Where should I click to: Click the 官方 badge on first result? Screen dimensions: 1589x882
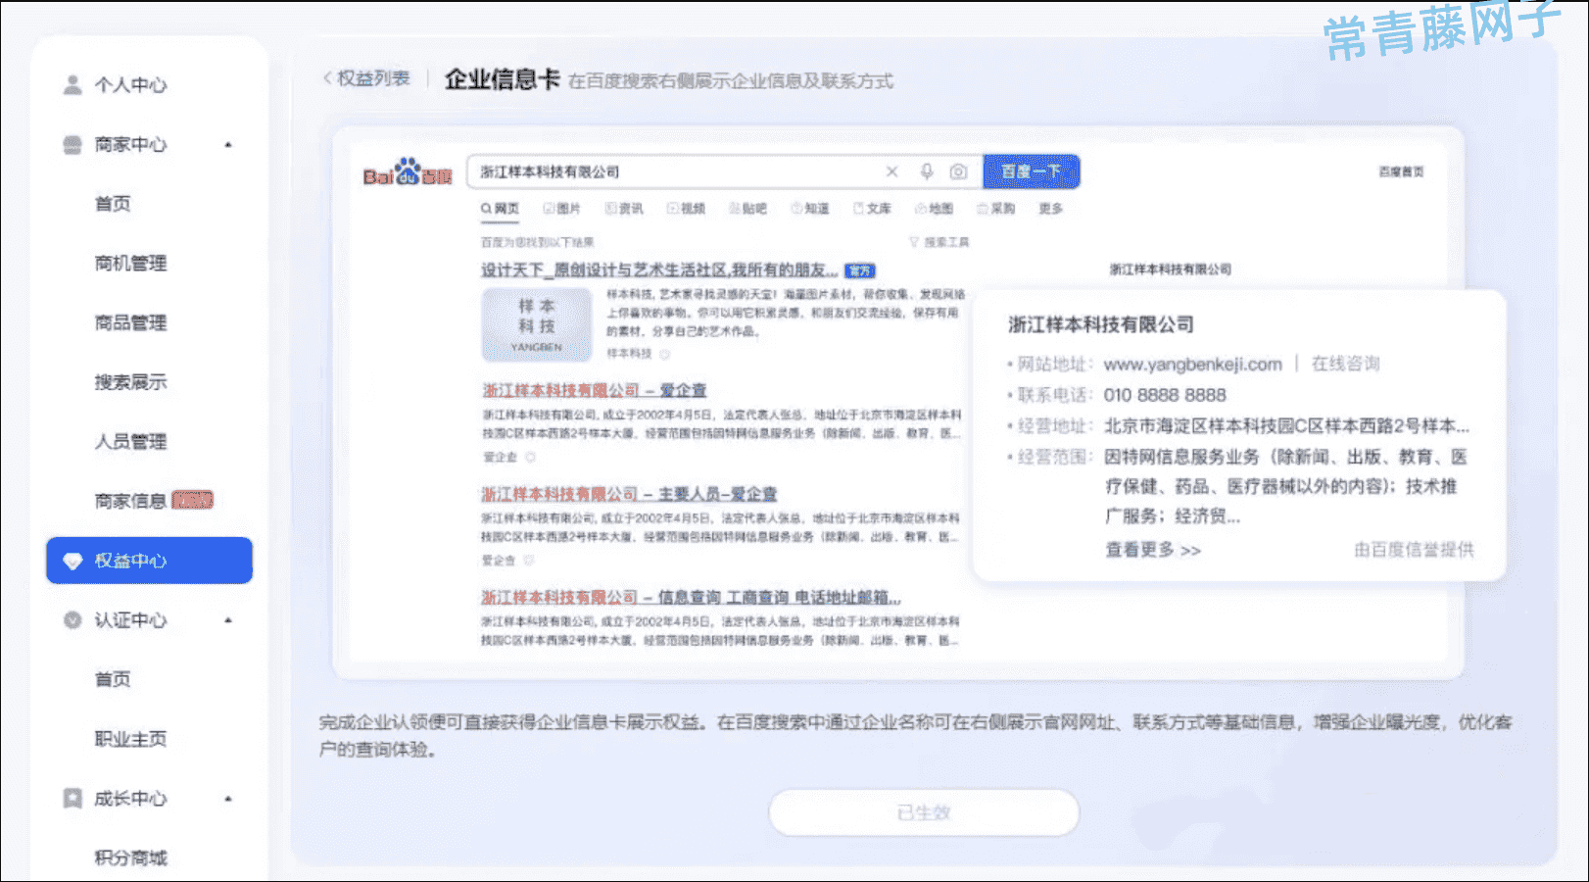(860, 270)
